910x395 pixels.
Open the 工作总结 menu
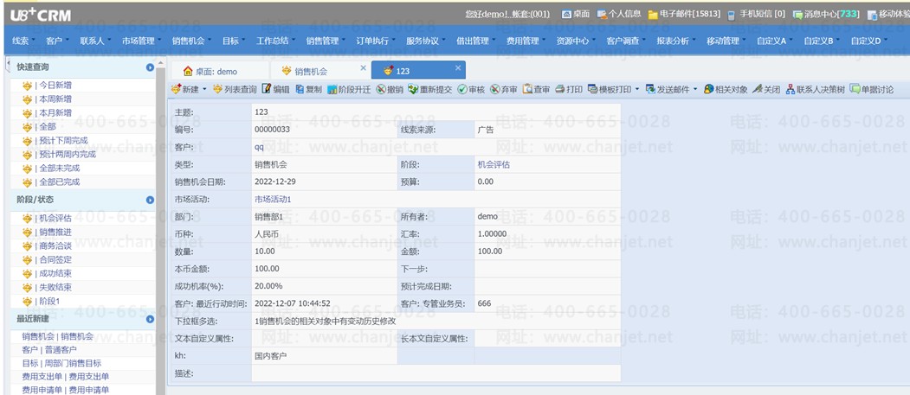[275, 41]
